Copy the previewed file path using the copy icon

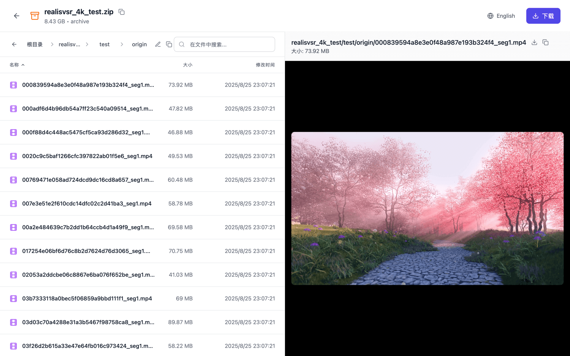(x=546, y=42)
